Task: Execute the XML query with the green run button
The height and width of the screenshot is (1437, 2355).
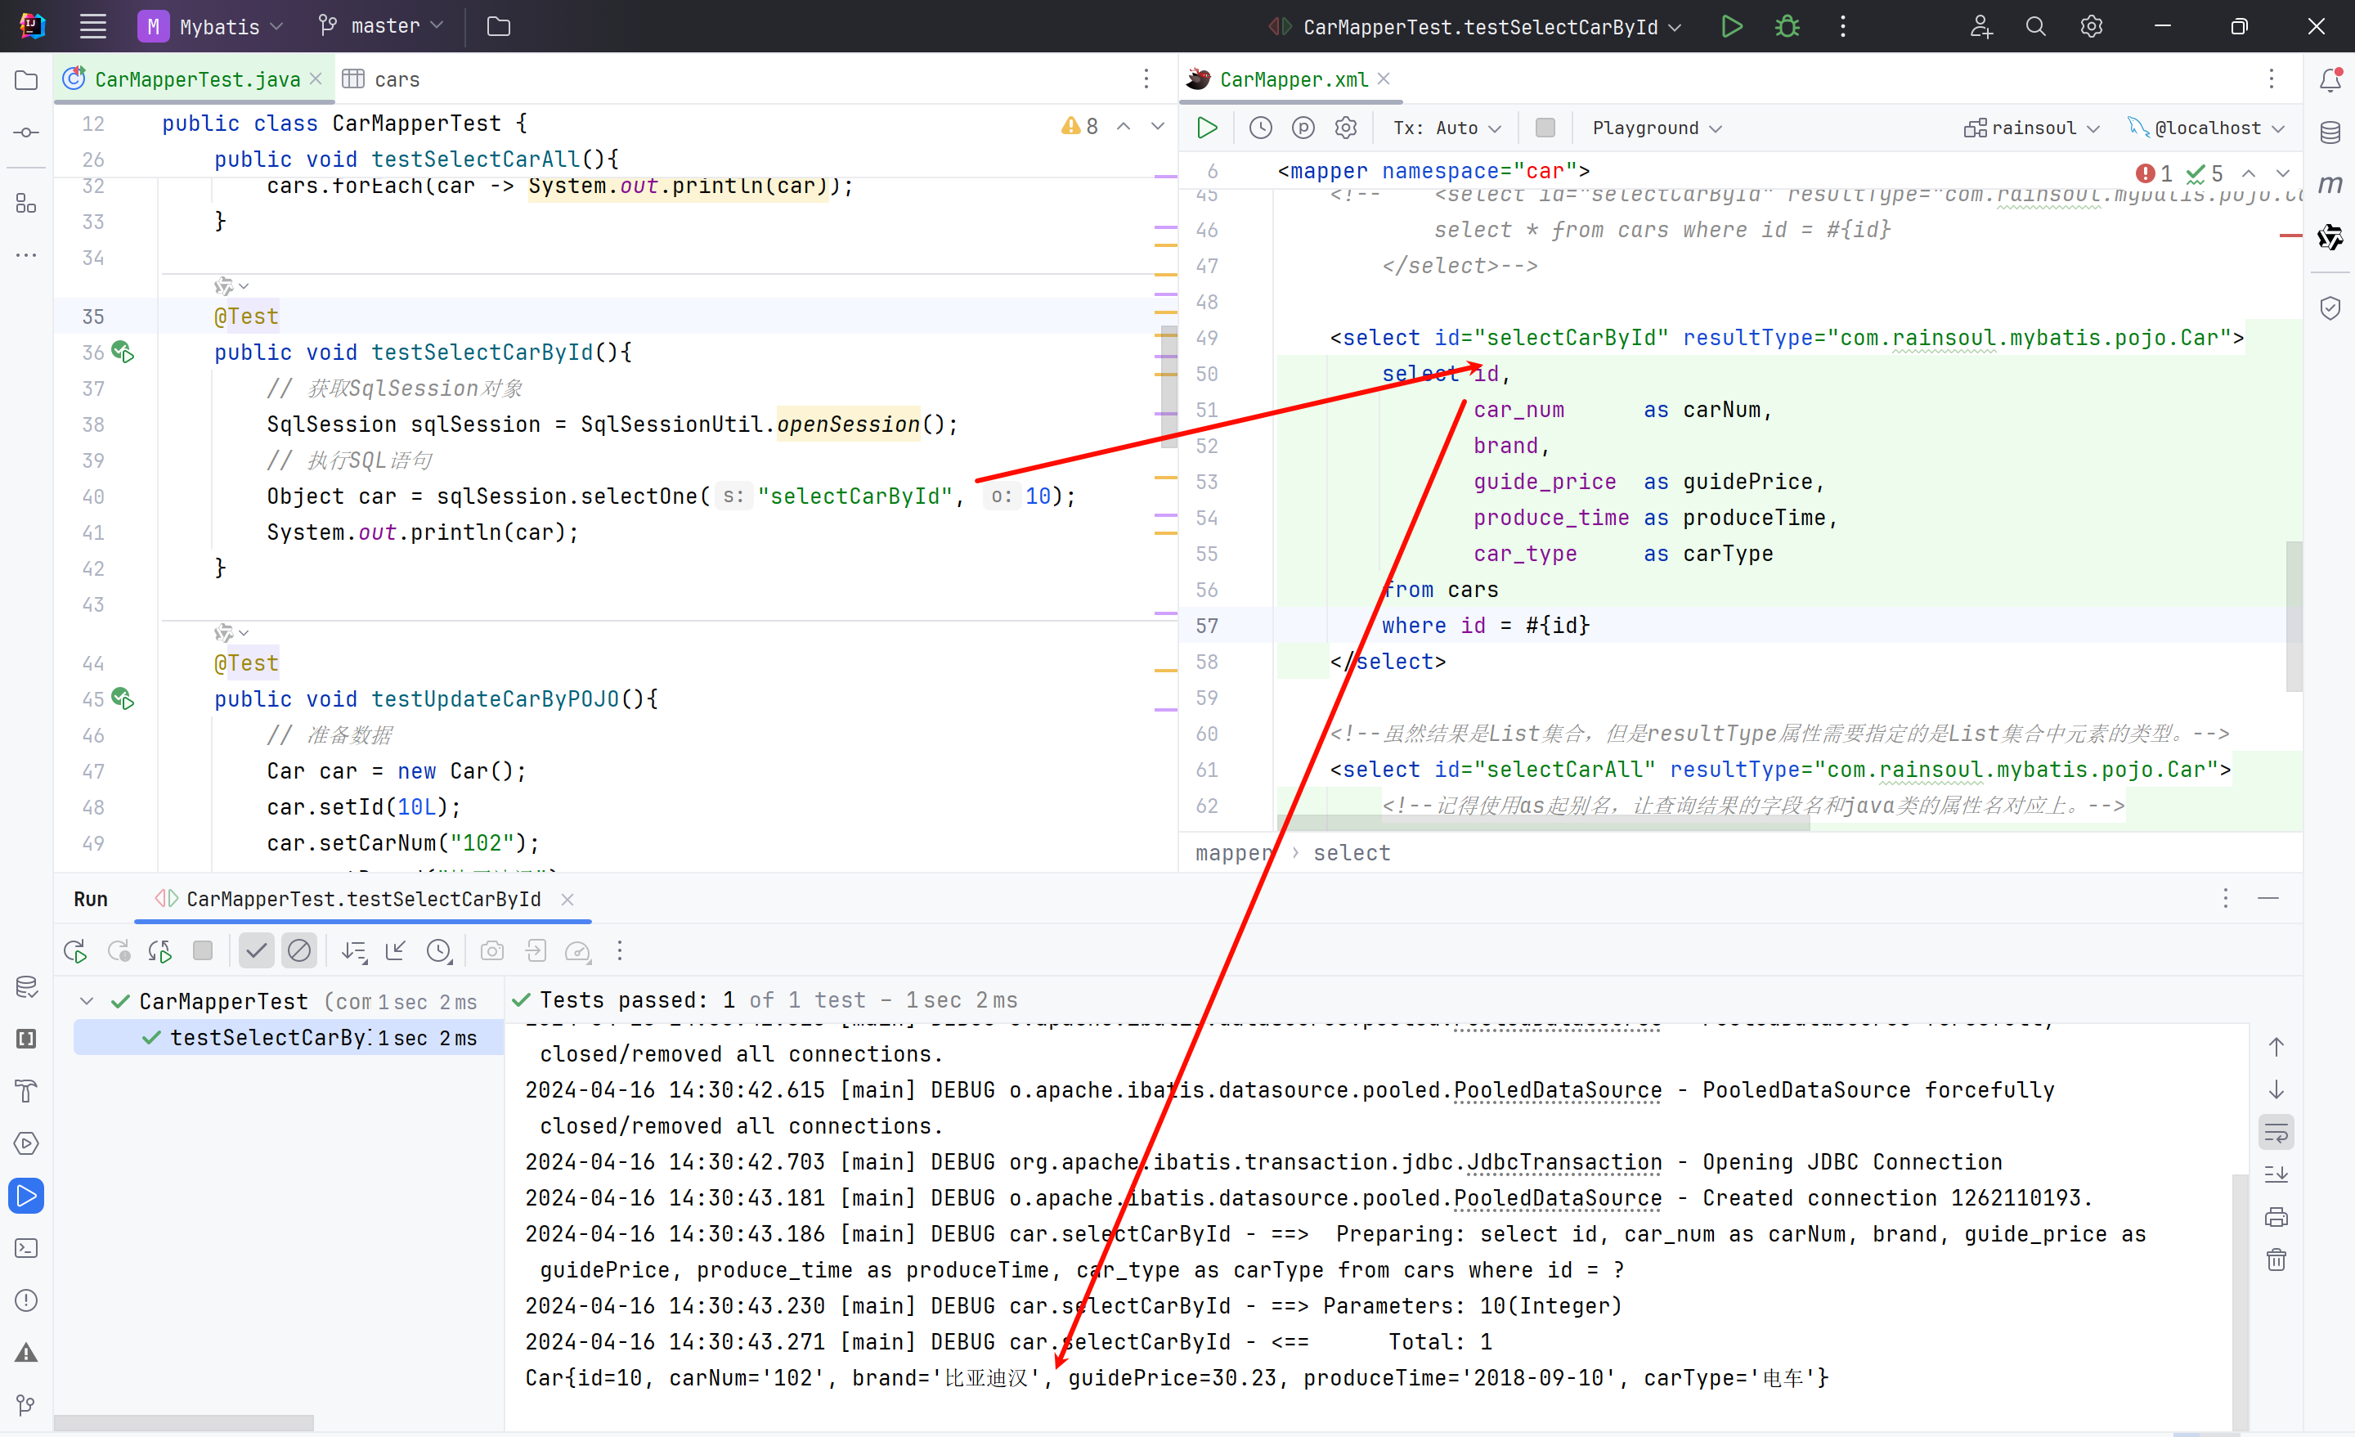Action: [1207, 127]
